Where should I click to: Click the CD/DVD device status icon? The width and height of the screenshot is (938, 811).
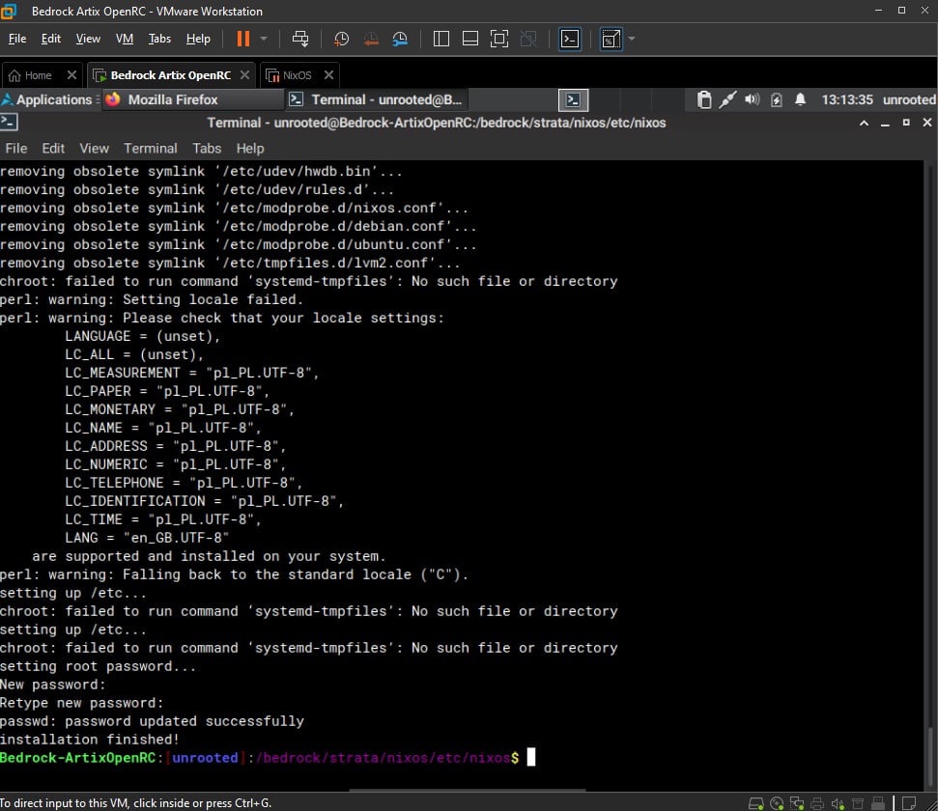777,803
